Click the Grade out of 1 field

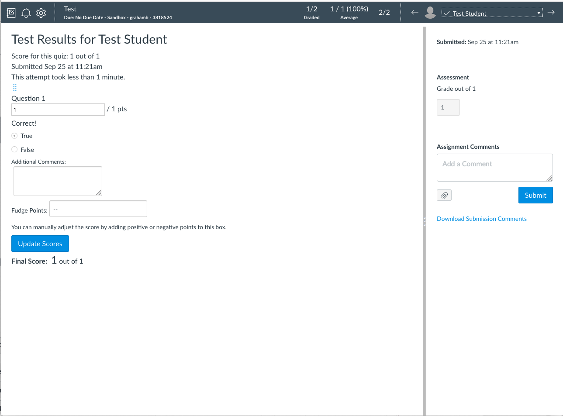click(448, 107)
